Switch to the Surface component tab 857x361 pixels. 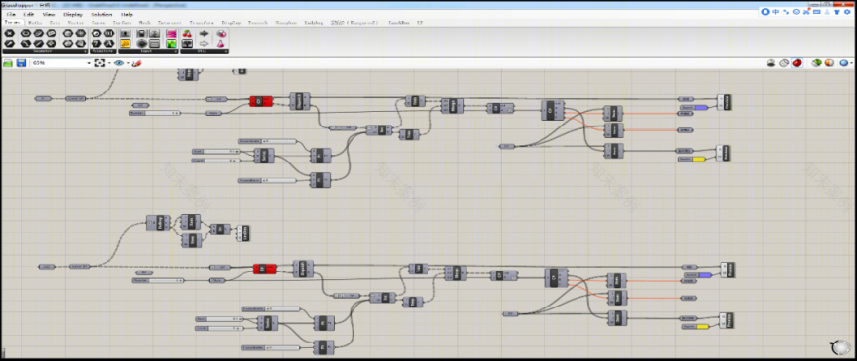point(122,23)
